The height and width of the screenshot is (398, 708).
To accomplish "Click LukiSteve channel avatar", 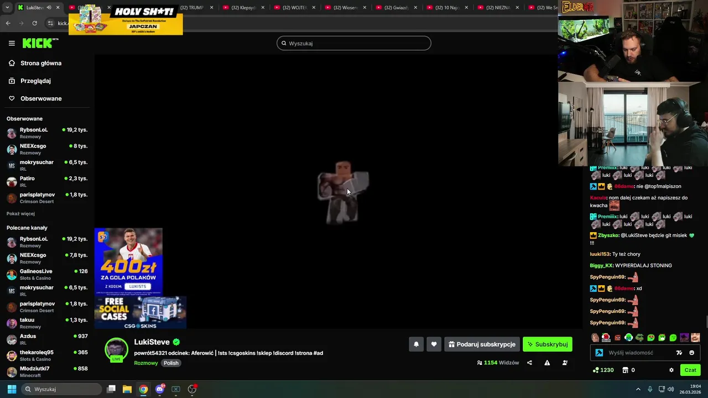I will pos(116,349).
